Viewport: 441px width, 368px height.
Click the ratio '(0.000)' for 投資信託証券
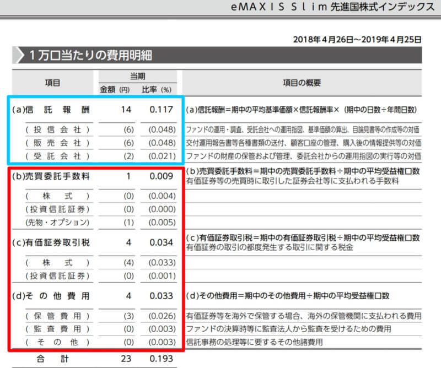coord(162,209)
